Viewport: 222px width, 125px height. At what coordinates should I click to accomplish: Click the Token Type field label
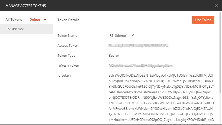(66, 56)
